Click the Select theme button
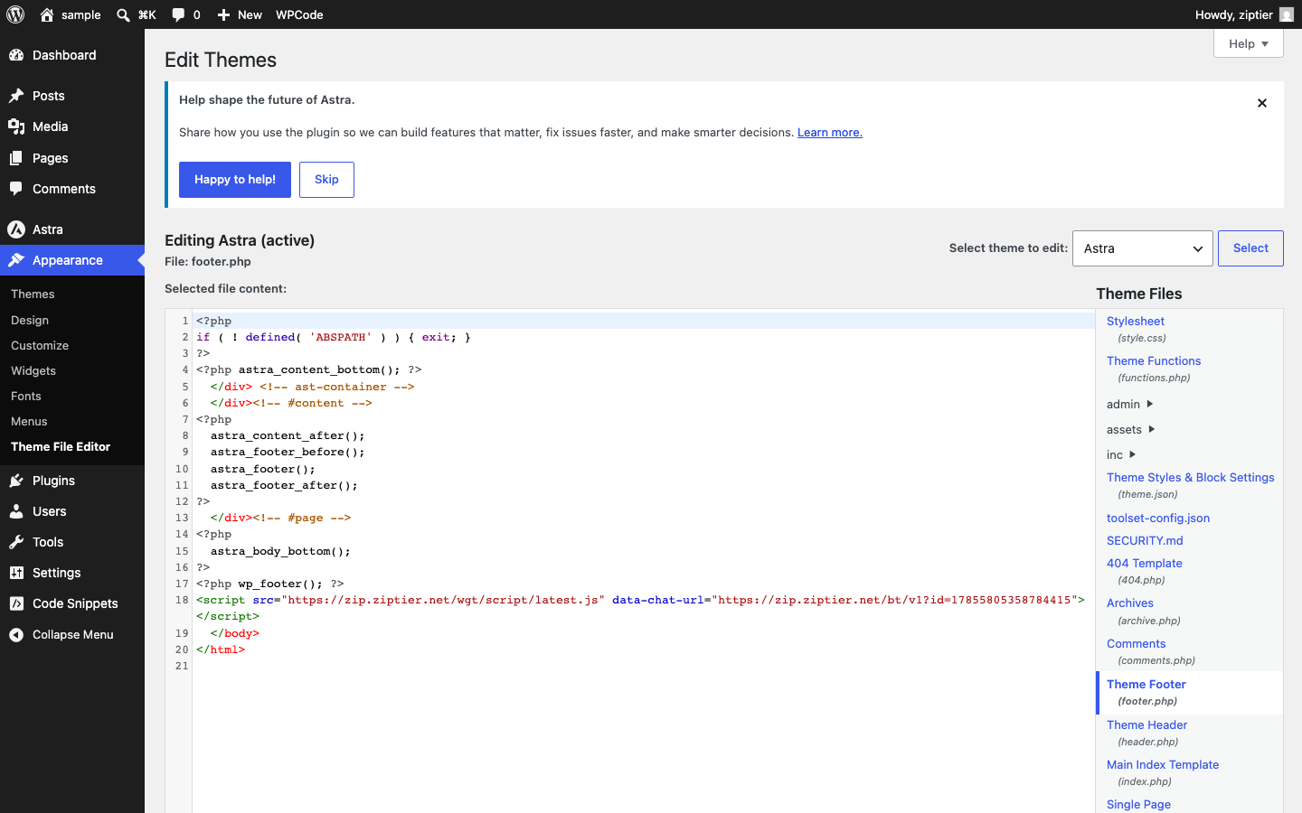 click(1250, 248)
